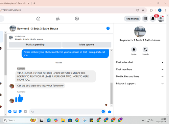This screenshot has height=124, width=169.
Task: Open the $1,000 3 Beds 3 Baths listing
Action: tap(29, 39)
